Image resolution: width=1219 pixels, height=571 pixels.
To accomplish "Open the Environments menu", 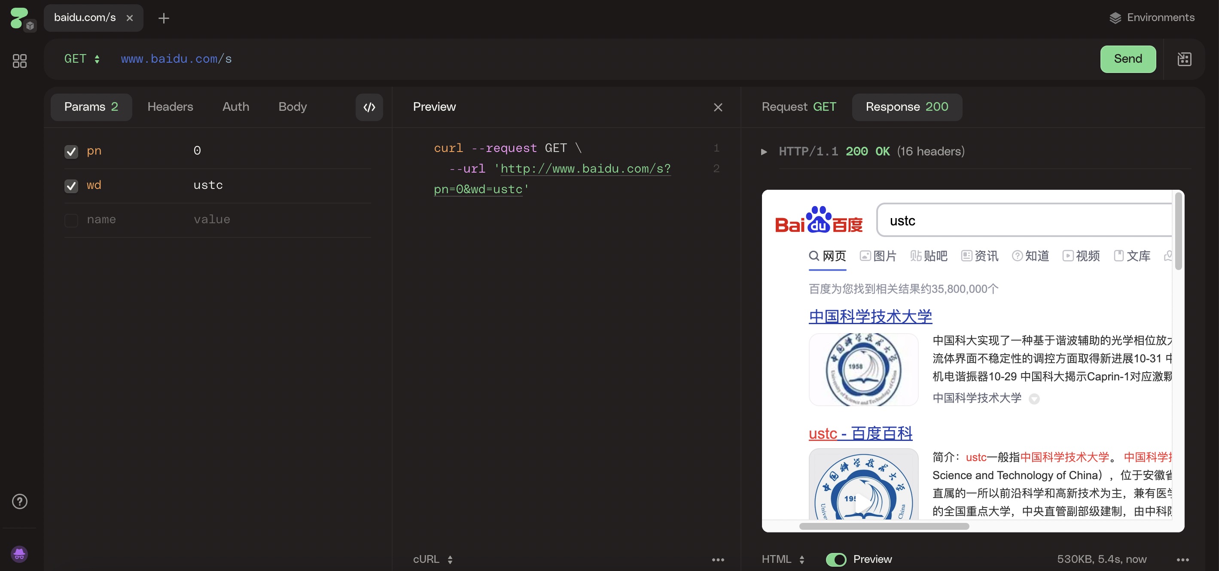I will point(1152,18).
